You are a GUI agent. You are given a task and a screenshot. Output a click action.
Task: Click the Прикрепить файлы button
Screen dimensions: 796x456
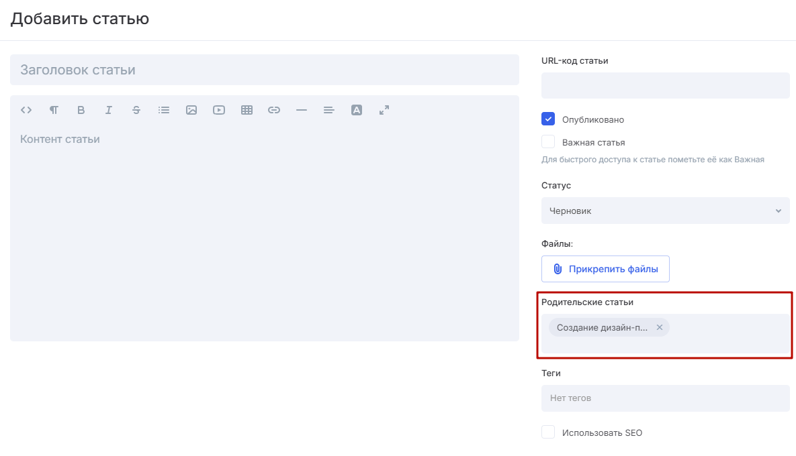605,269
